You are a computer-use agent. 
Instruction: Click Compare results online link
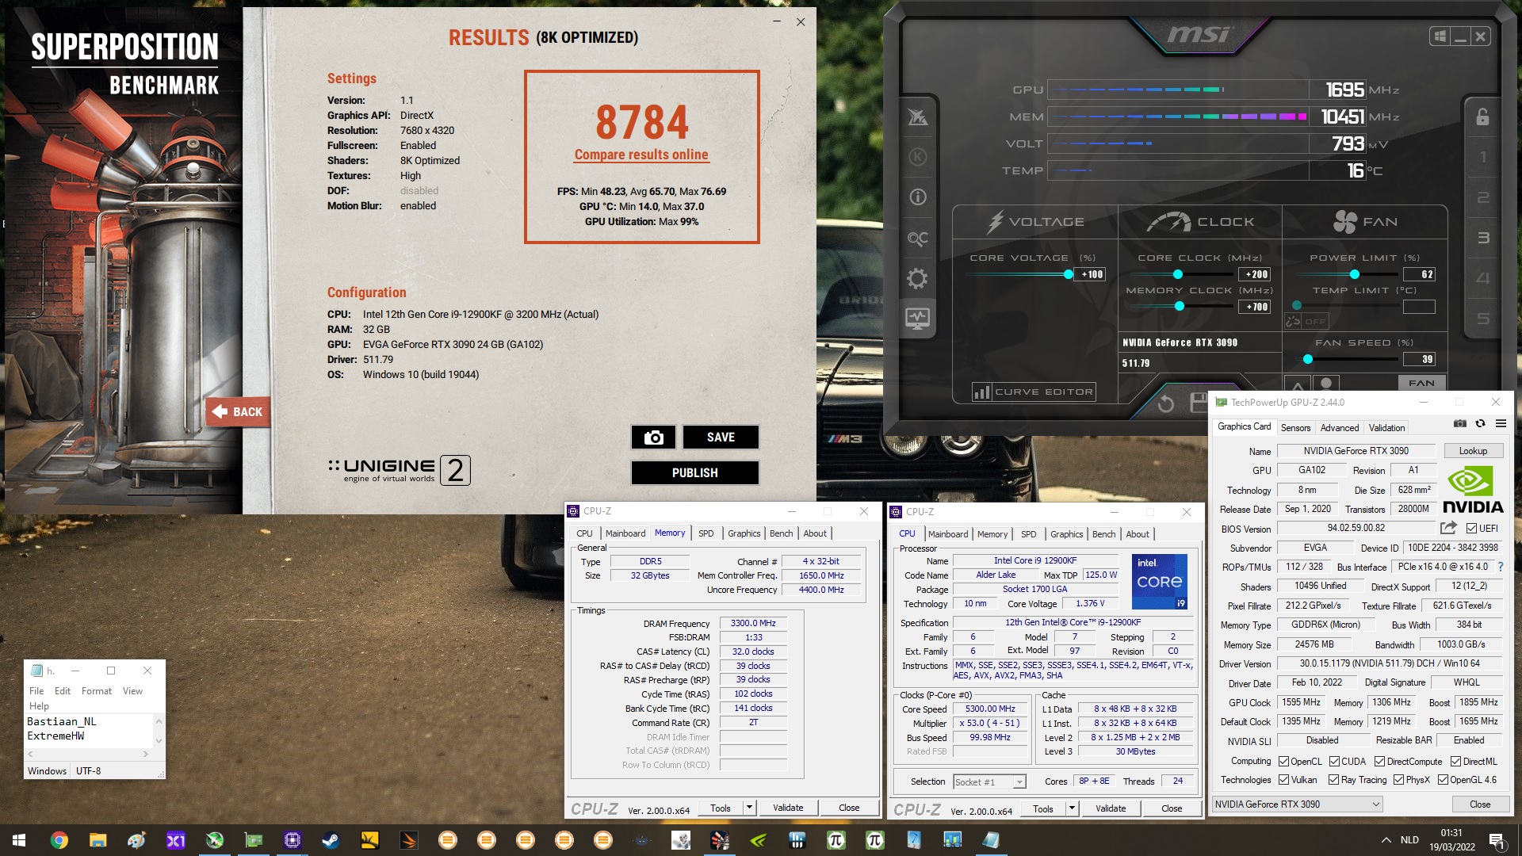point(641,155)
